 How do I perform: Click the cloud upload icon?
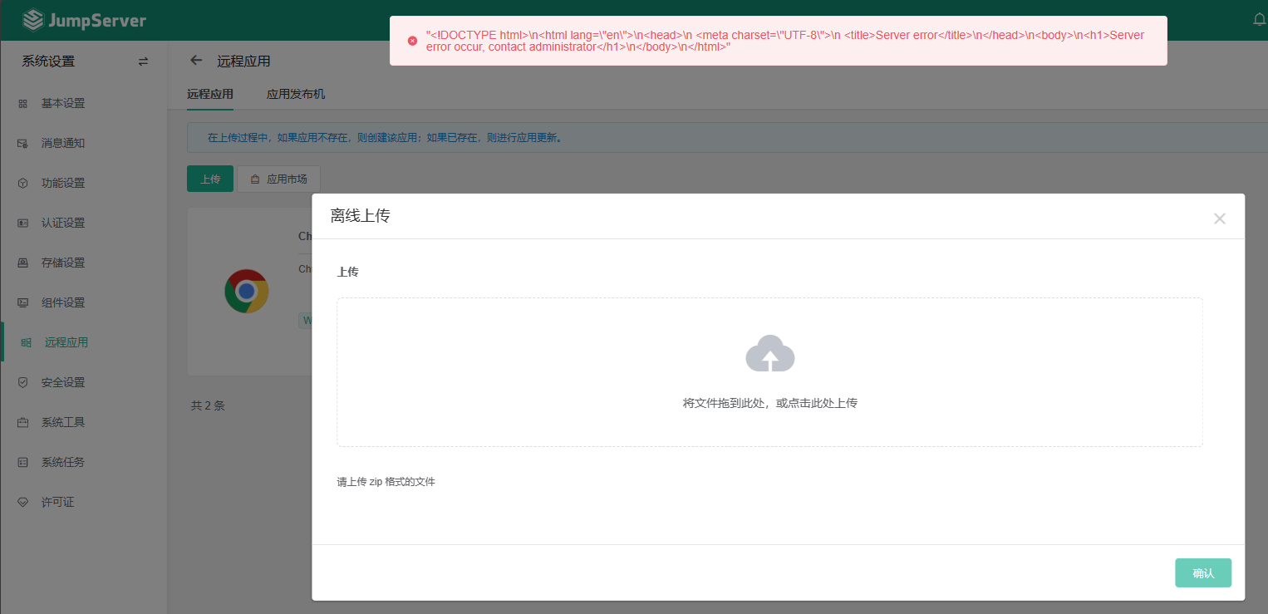click(x=770, y=353)
